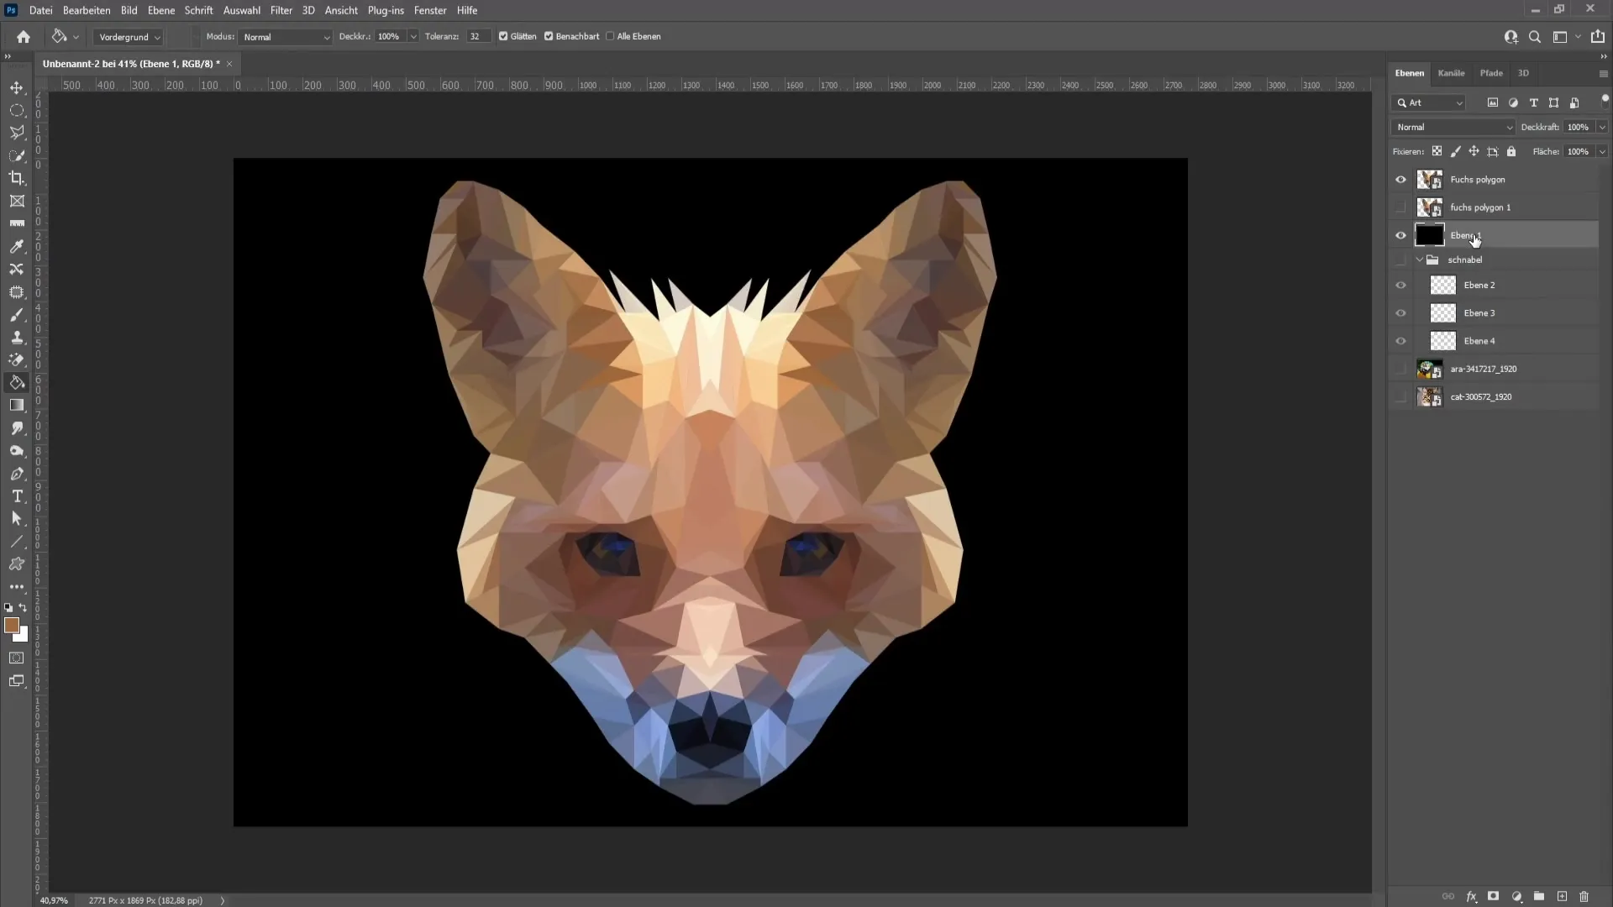Toggle visibility of fuchs polygon layer
This screenshot has height=907, width=1613.
tap(1402, 180)
